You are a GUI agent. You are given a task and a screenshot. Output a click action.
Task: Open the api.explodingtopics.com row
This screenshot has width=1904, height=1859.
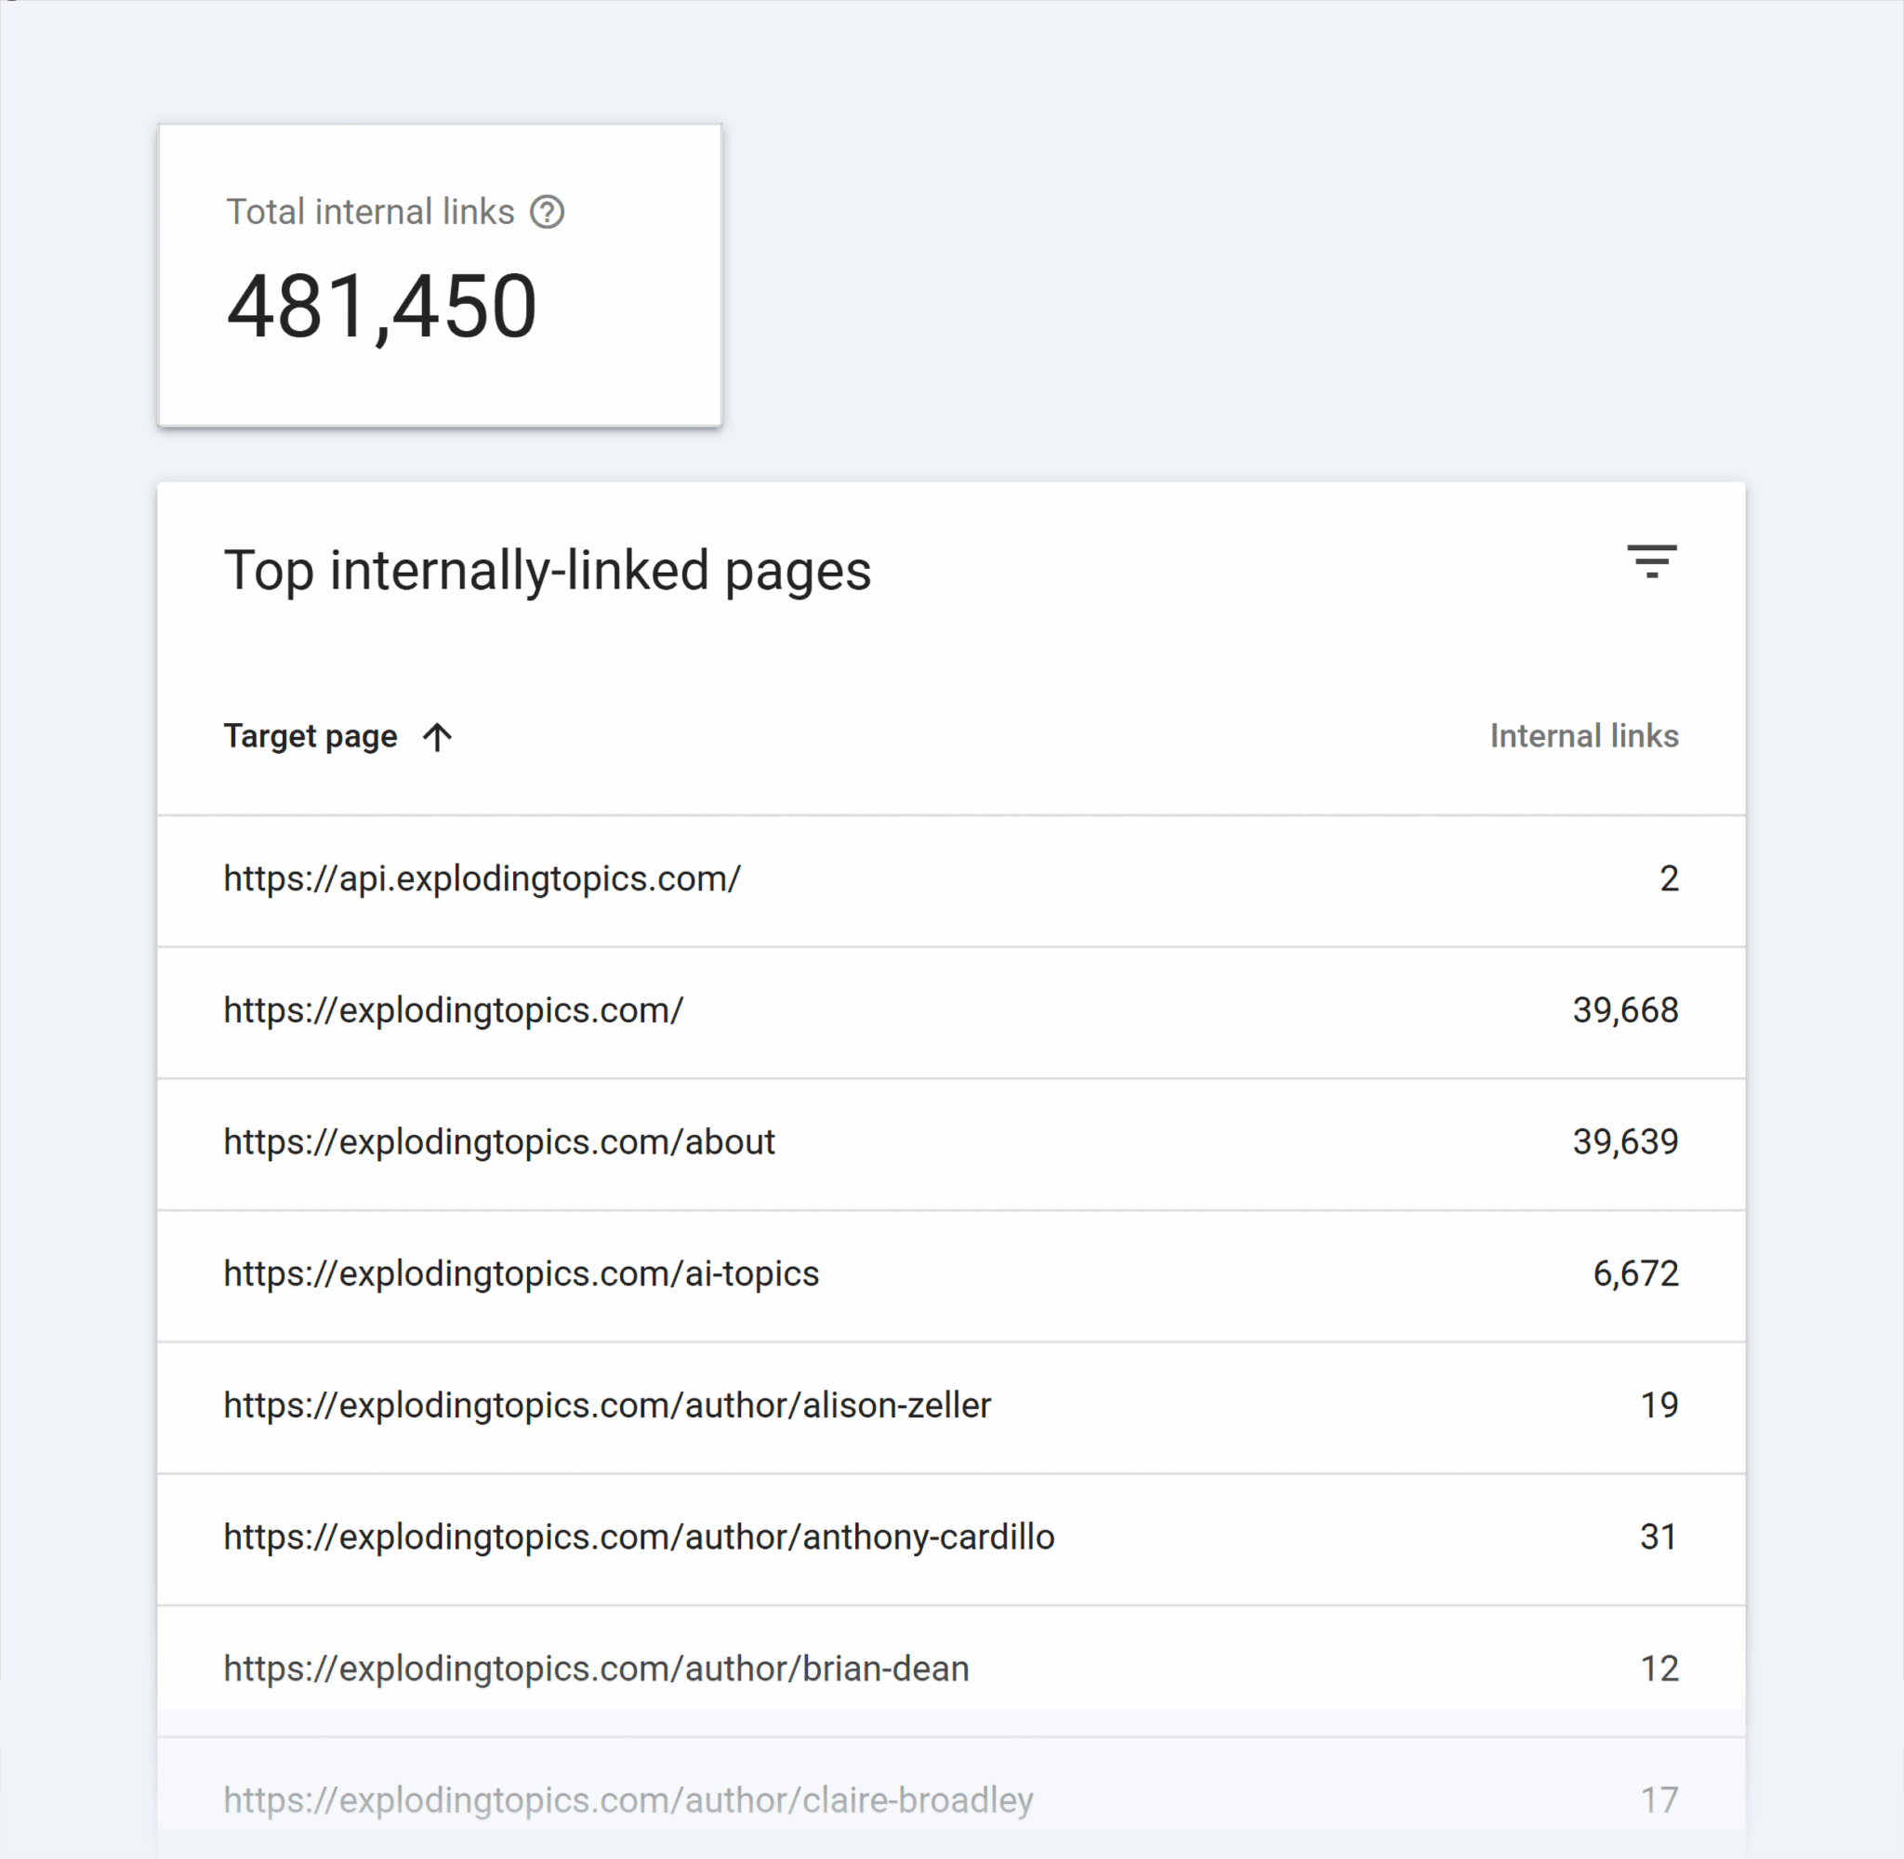951,879
